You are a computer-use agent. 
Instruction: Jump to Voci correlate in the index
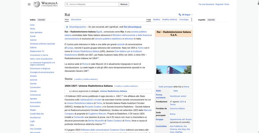36,129
